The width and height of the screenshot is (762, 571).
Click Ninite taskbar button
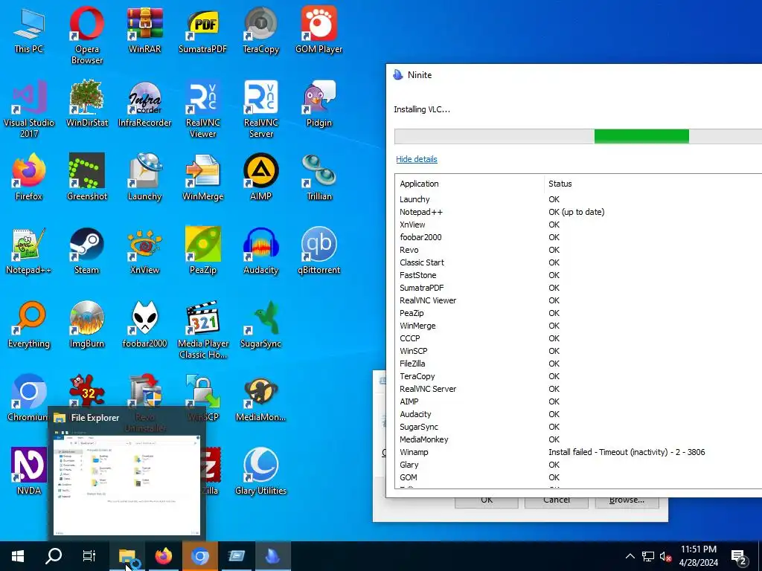272,556
